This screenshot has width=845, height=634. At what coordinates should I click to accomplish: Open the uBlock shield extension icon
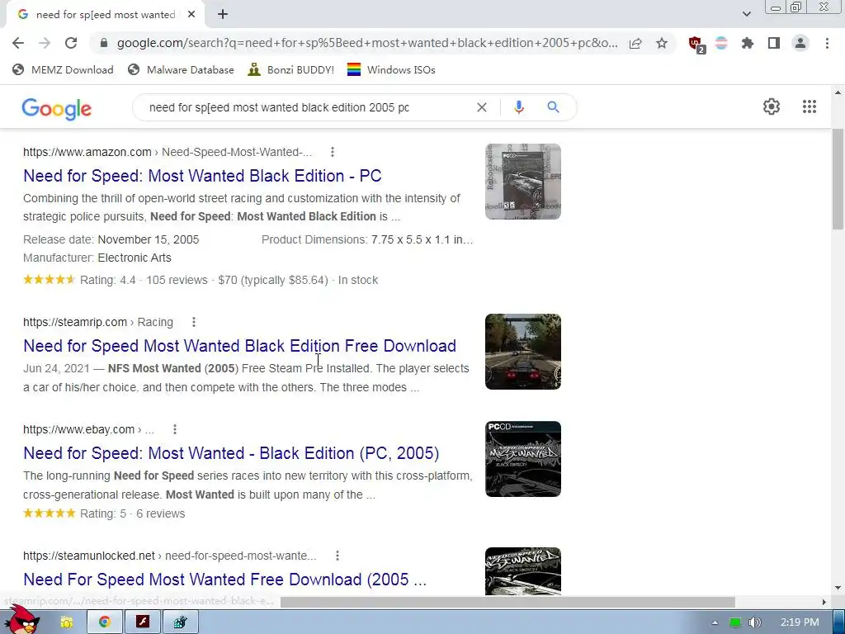point(696,45)
